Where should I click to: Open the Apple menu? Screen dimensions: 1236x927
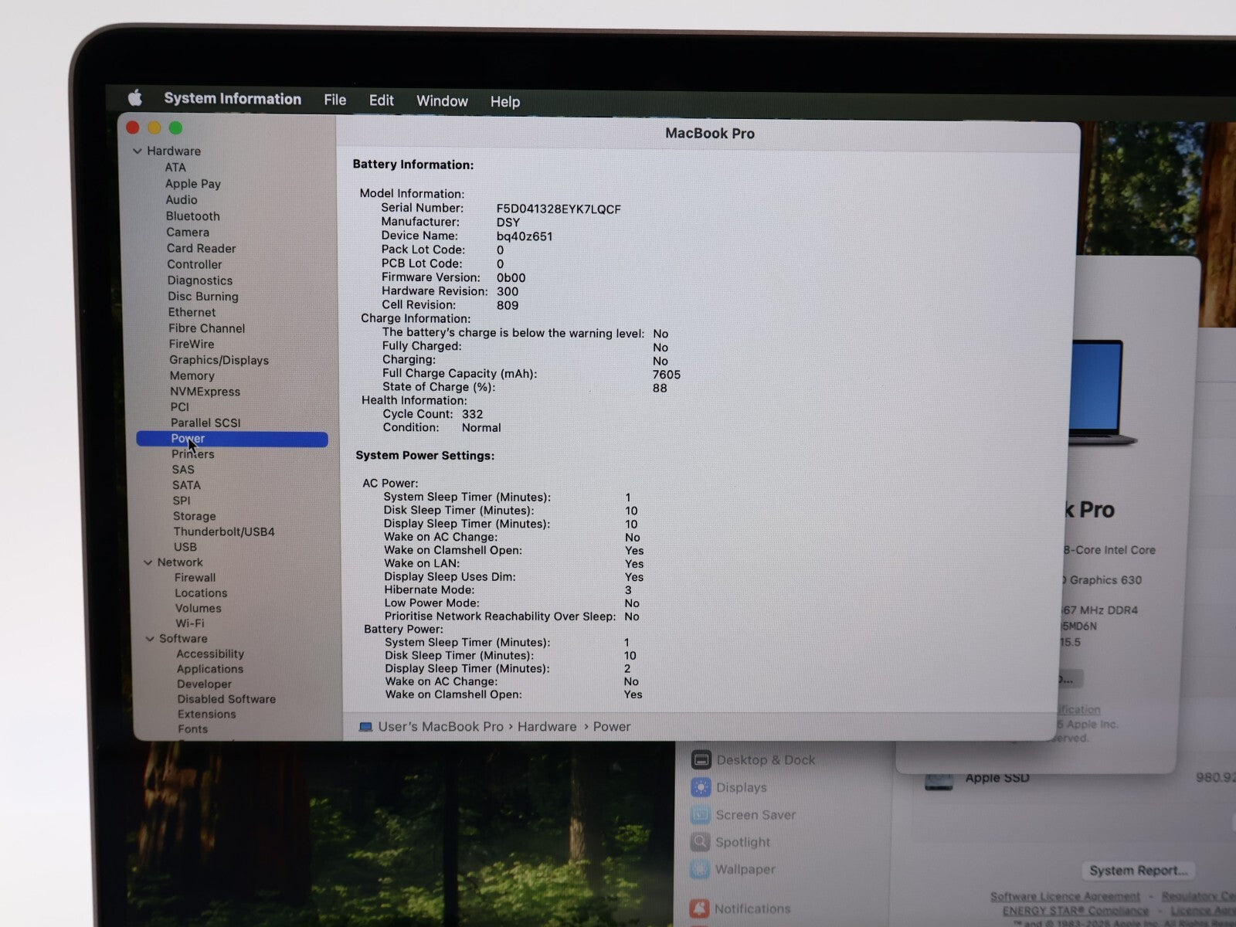click(135, 97)
